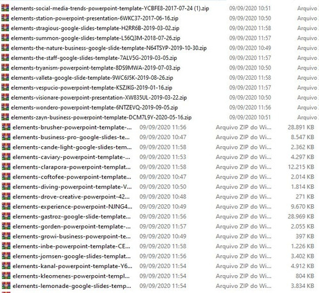Viewport: 319px width, 293px height.
Task: Click the archive icon beside elements-valleta-google-slide-template
Action: click(5, 77)
